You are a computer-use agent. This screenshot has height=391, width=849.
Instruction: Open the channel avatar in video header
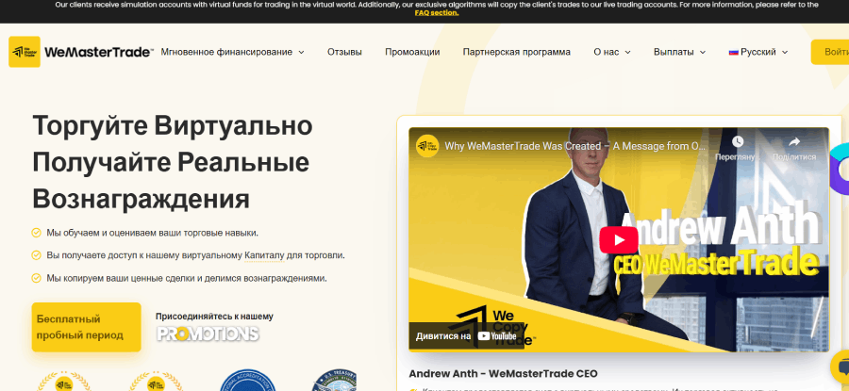[427, 146]
